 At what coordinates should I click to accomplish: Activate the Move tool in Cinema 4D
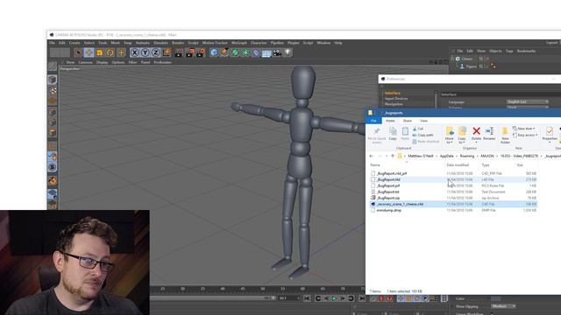(x=89, y=52)
